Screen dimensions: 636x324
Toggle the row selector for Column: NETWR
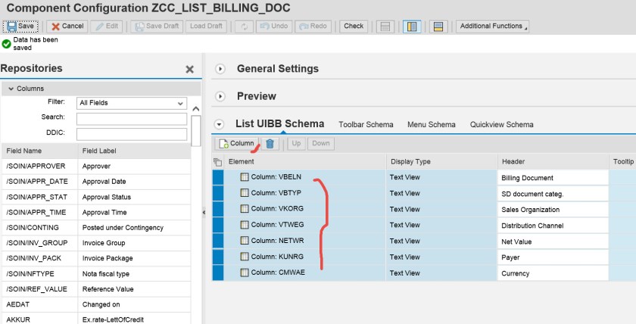tap(218, 241)
